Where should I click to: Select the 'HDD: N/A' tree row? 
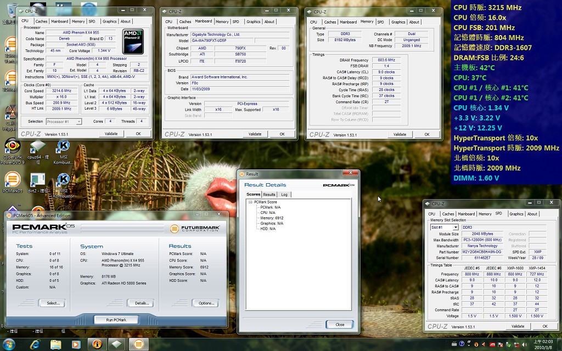pyautogui.click(x=268, y=229)
